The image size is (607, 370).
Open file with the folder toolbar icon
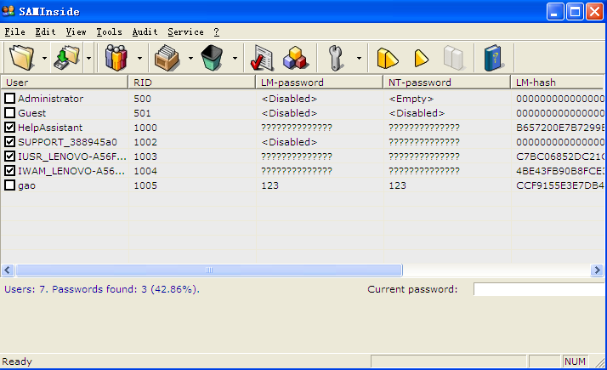(x=22, y=58)
